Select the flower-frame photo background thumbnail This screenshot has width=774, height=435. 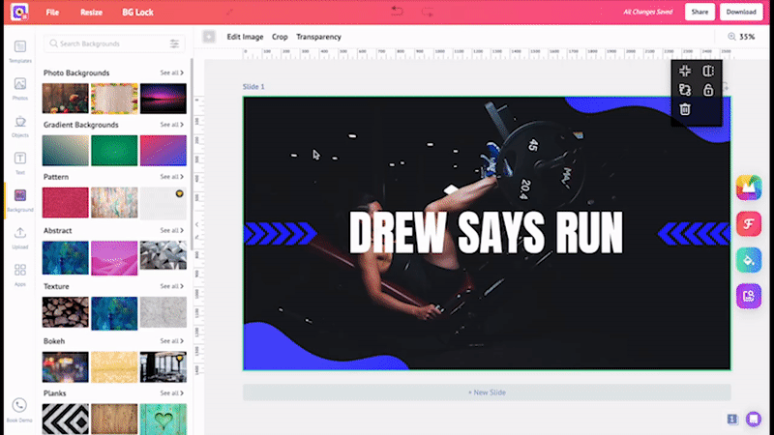coord(114,99)
